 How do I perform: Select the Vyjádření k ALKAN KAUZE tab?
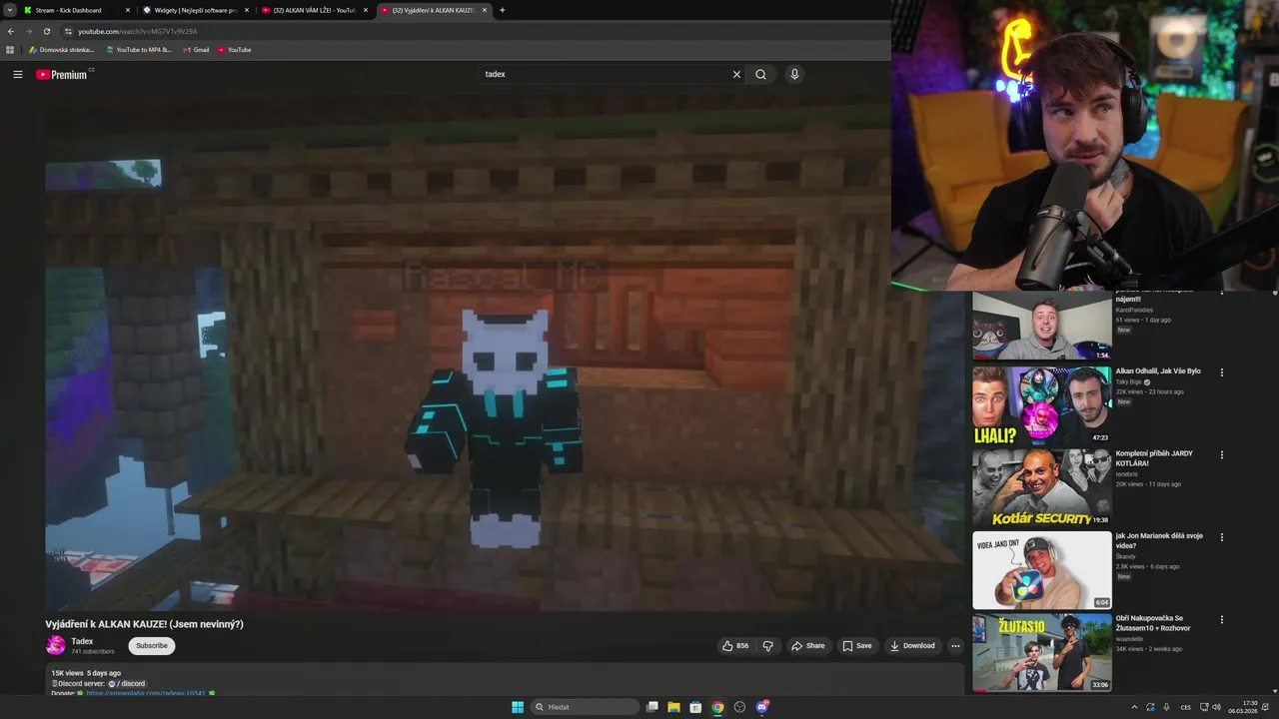(434, 10)
